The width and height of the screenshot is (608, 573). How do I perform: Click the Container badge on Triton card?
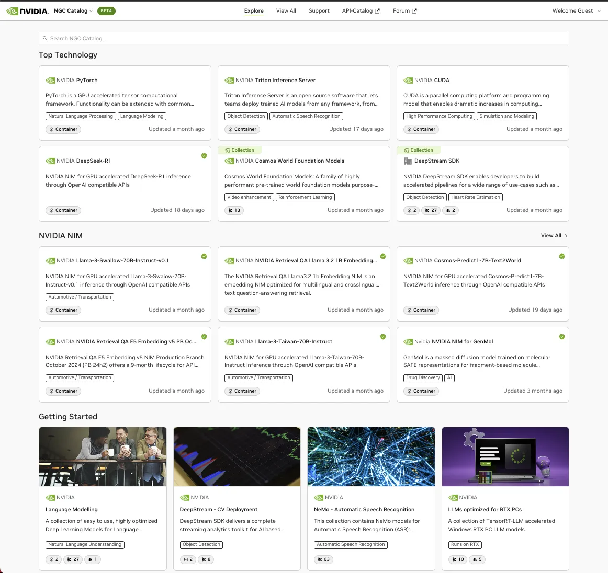click(242, 129)
